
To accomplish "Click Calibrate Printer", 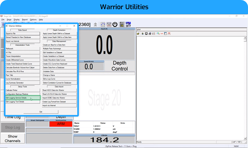I will point(23,90).
